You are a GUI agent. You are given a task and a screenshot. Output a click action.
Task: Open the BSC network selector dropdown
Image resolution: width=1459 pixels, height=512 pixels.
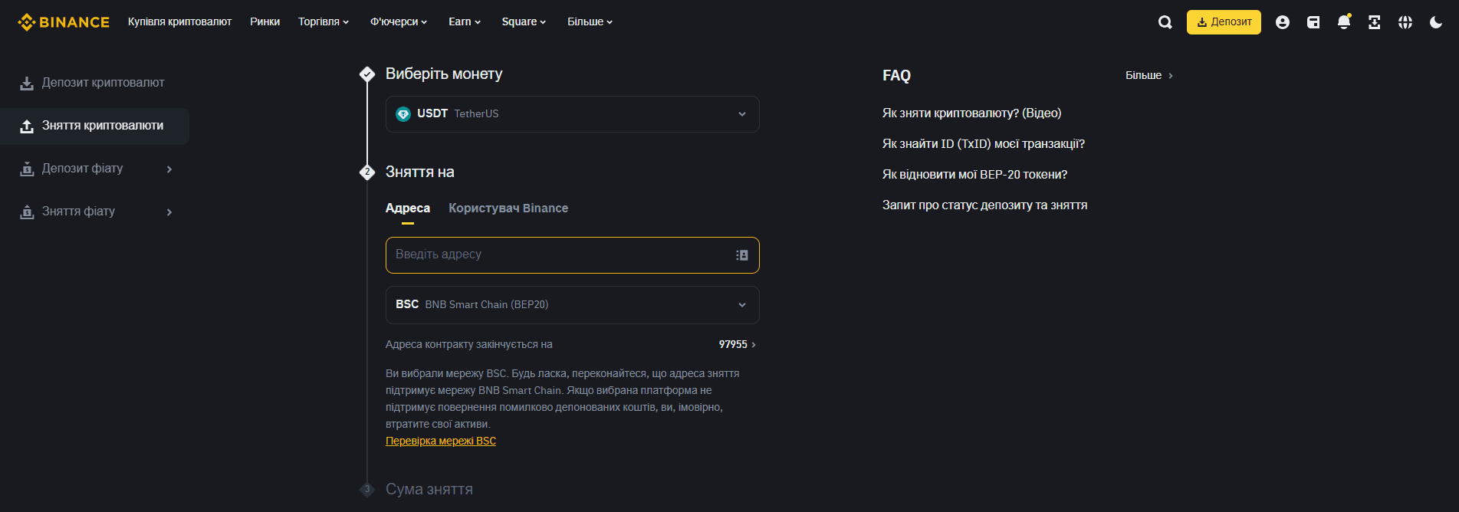[x=572, y=305]
